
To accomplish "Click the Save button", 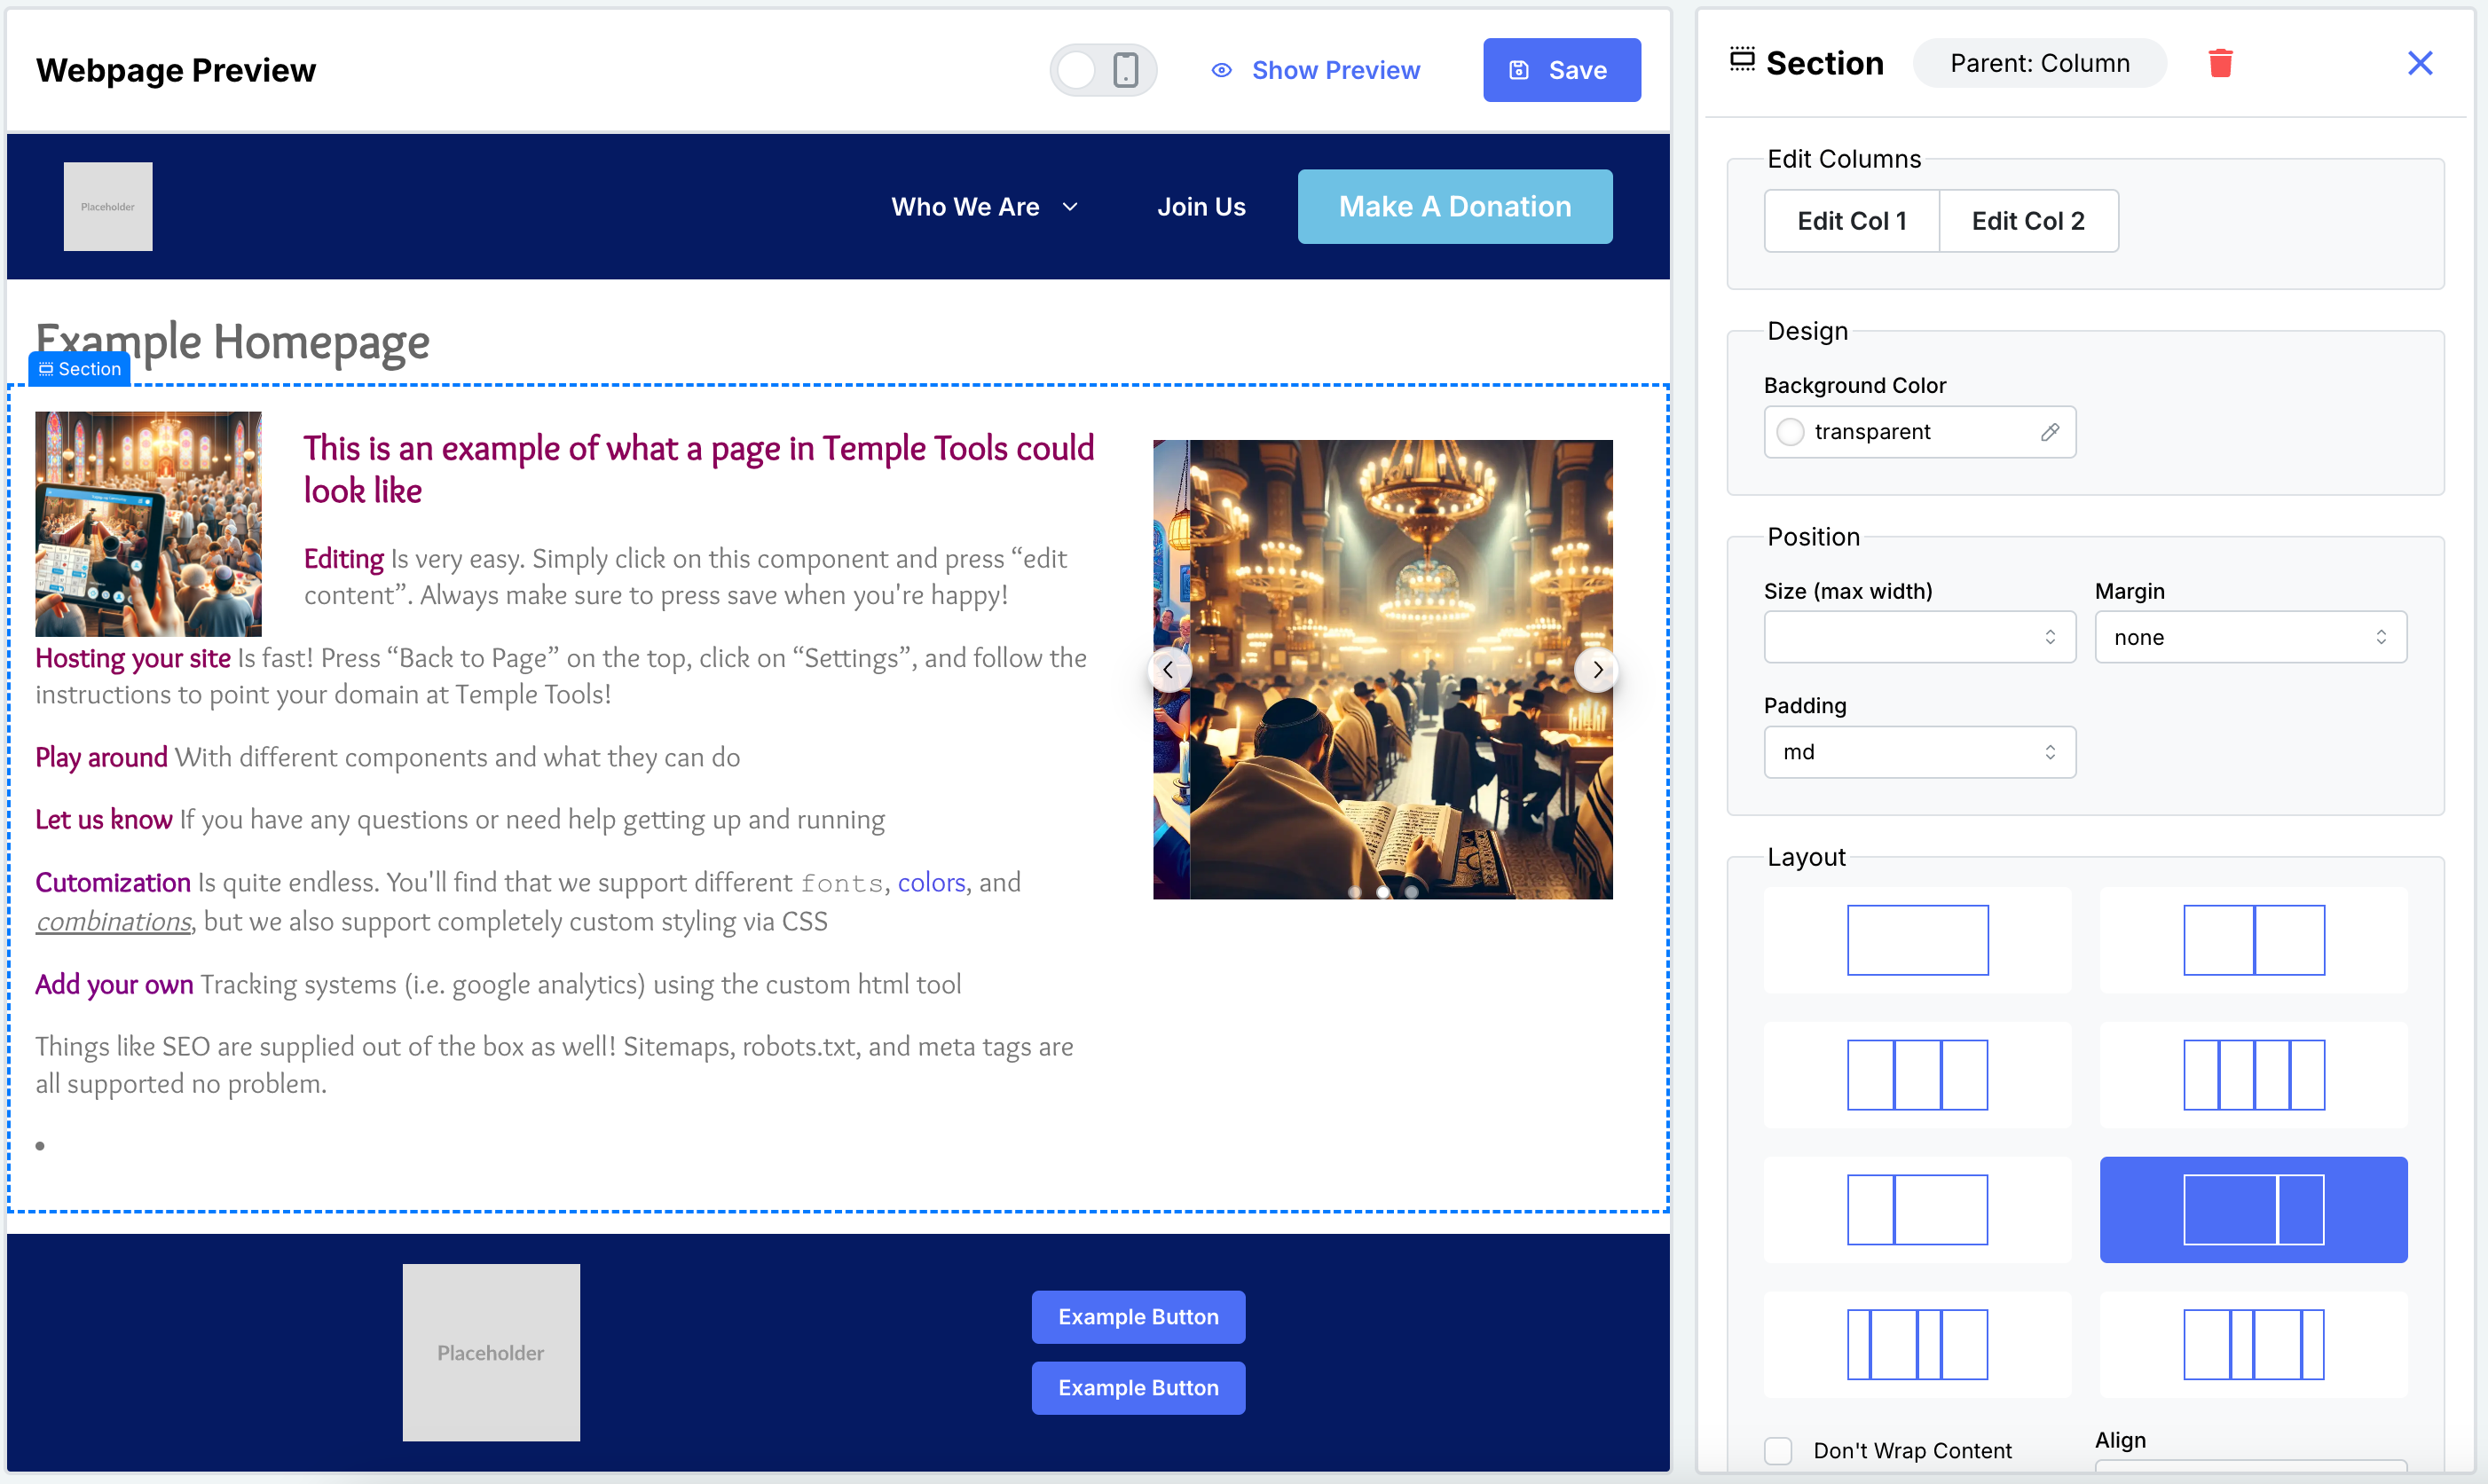I will click(1558, 69).
